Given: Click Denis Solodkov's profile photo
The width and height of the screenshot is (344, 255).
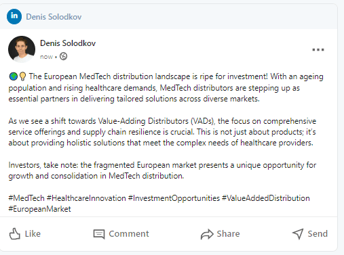Looking at the screenshot, I should 22,49.
